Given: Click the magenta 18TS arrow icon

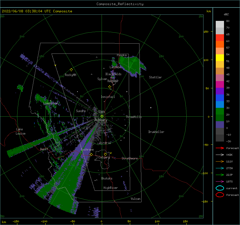Looking at the screenshot, I should click(x=220, y=182).
